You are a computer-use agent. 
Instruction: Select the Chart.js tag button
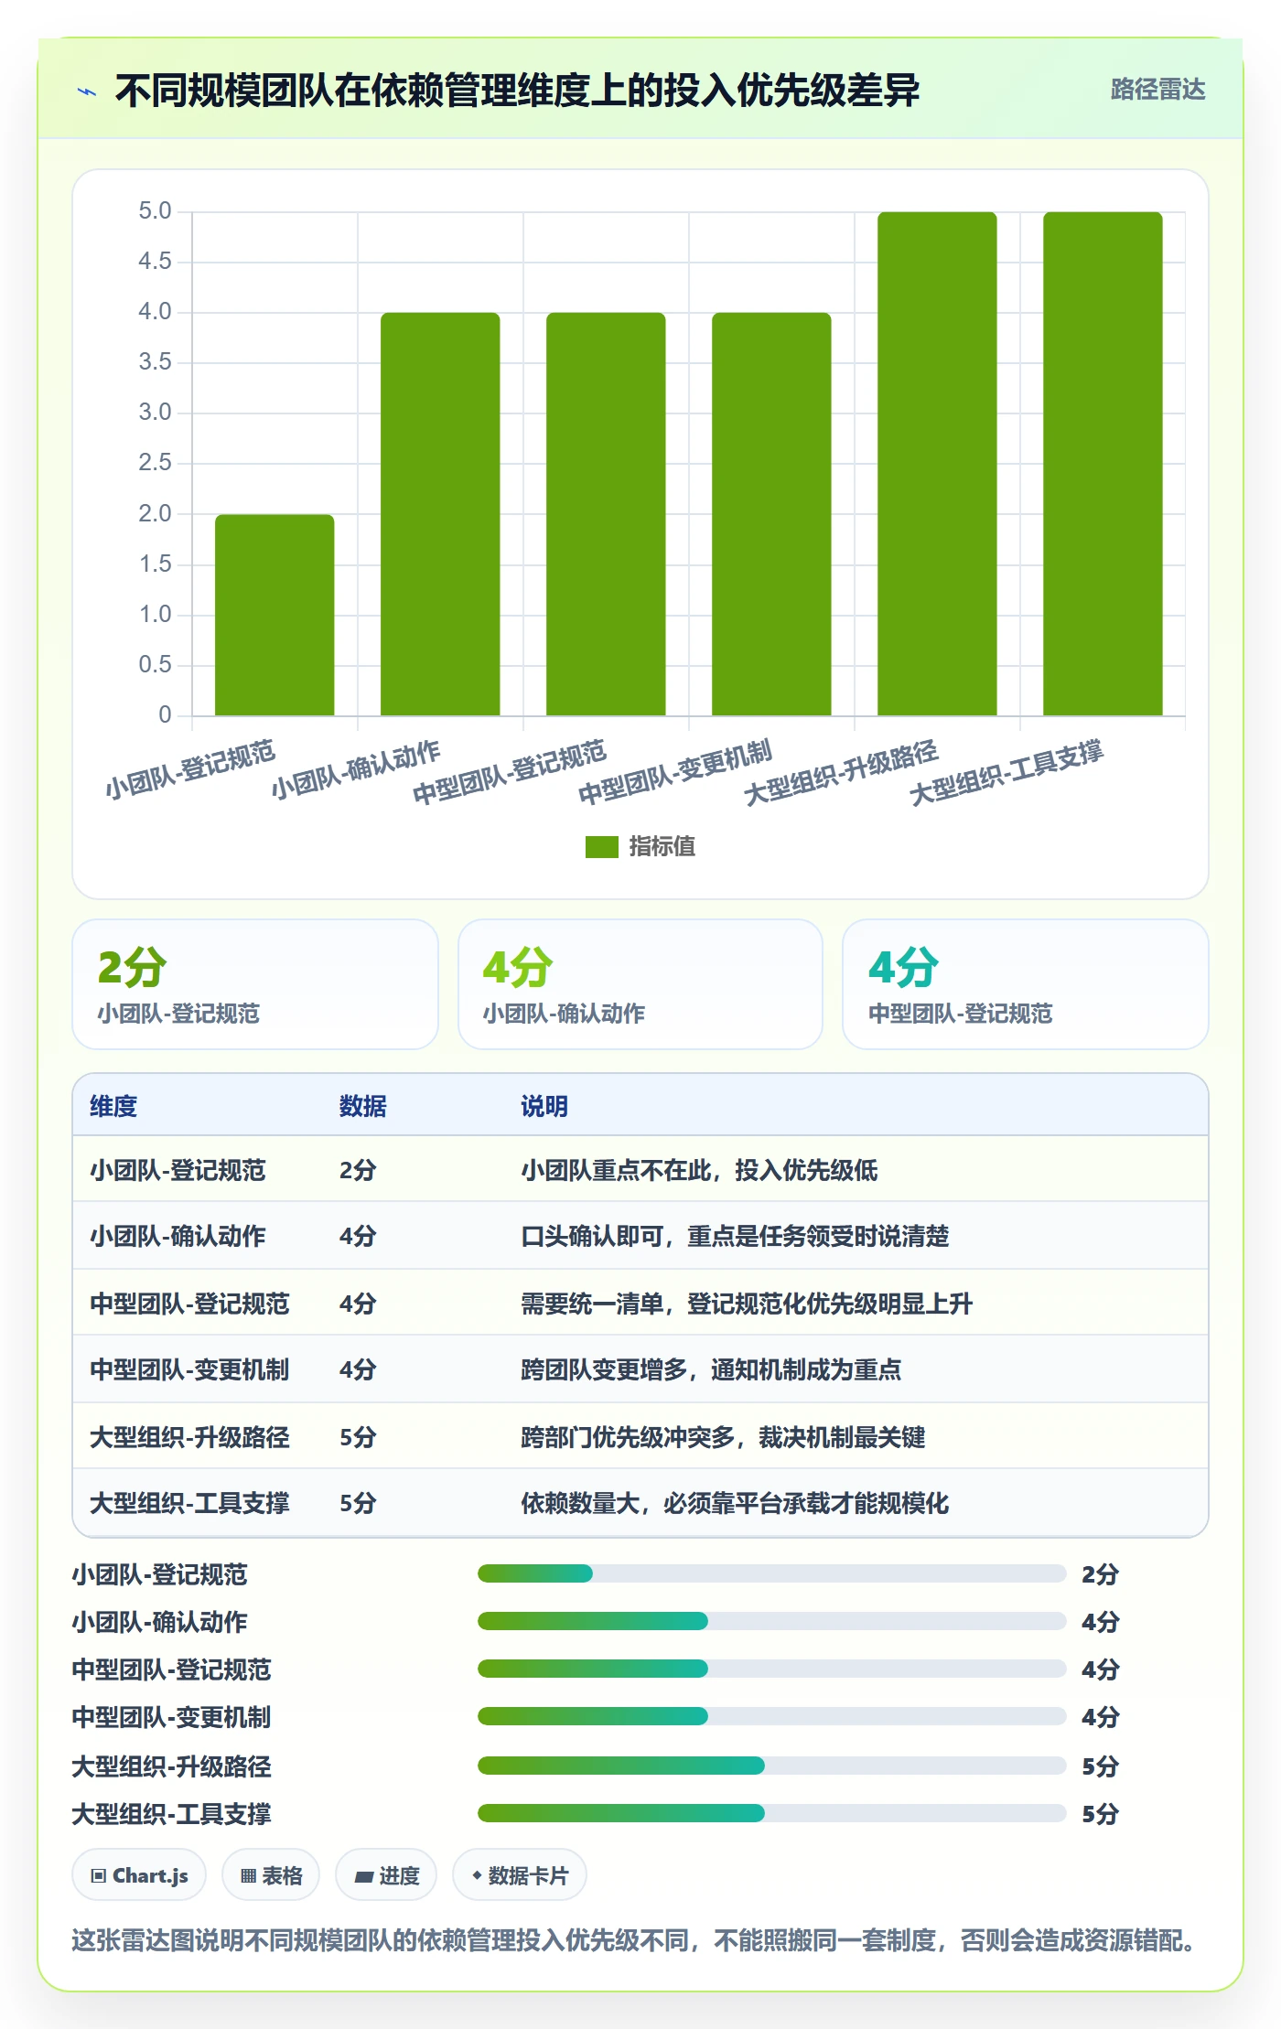(139, 1875)
